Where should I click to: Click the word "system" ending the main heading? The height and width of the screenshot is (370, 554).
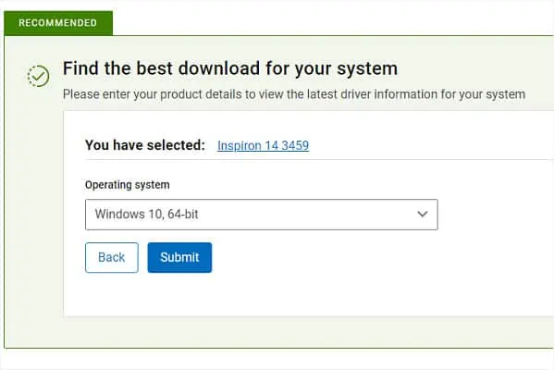(x=367, y=69)
